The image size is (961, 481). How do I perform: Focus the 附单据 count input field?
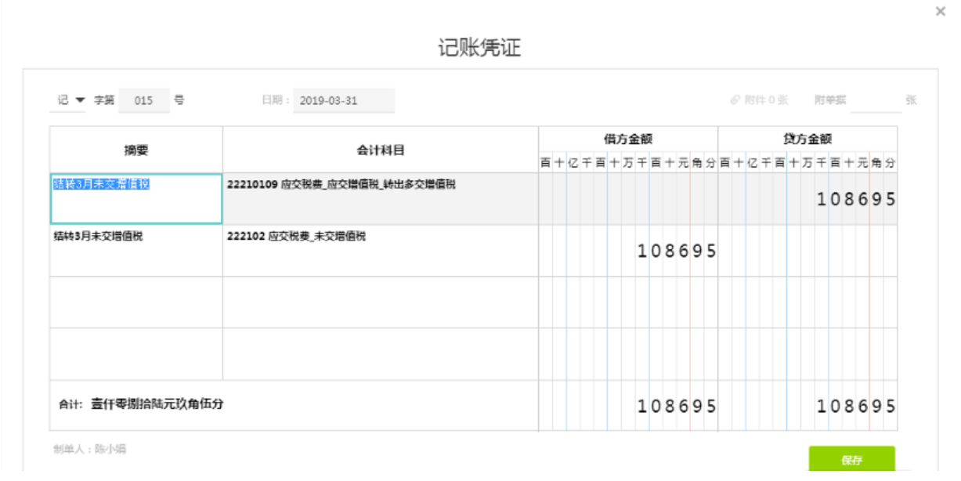pyautogui.click(x=875, y=100)
